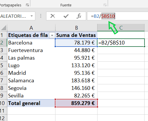Select row 11 header
The width and height of the screenshot is (148, 121).
coord(4,111)
